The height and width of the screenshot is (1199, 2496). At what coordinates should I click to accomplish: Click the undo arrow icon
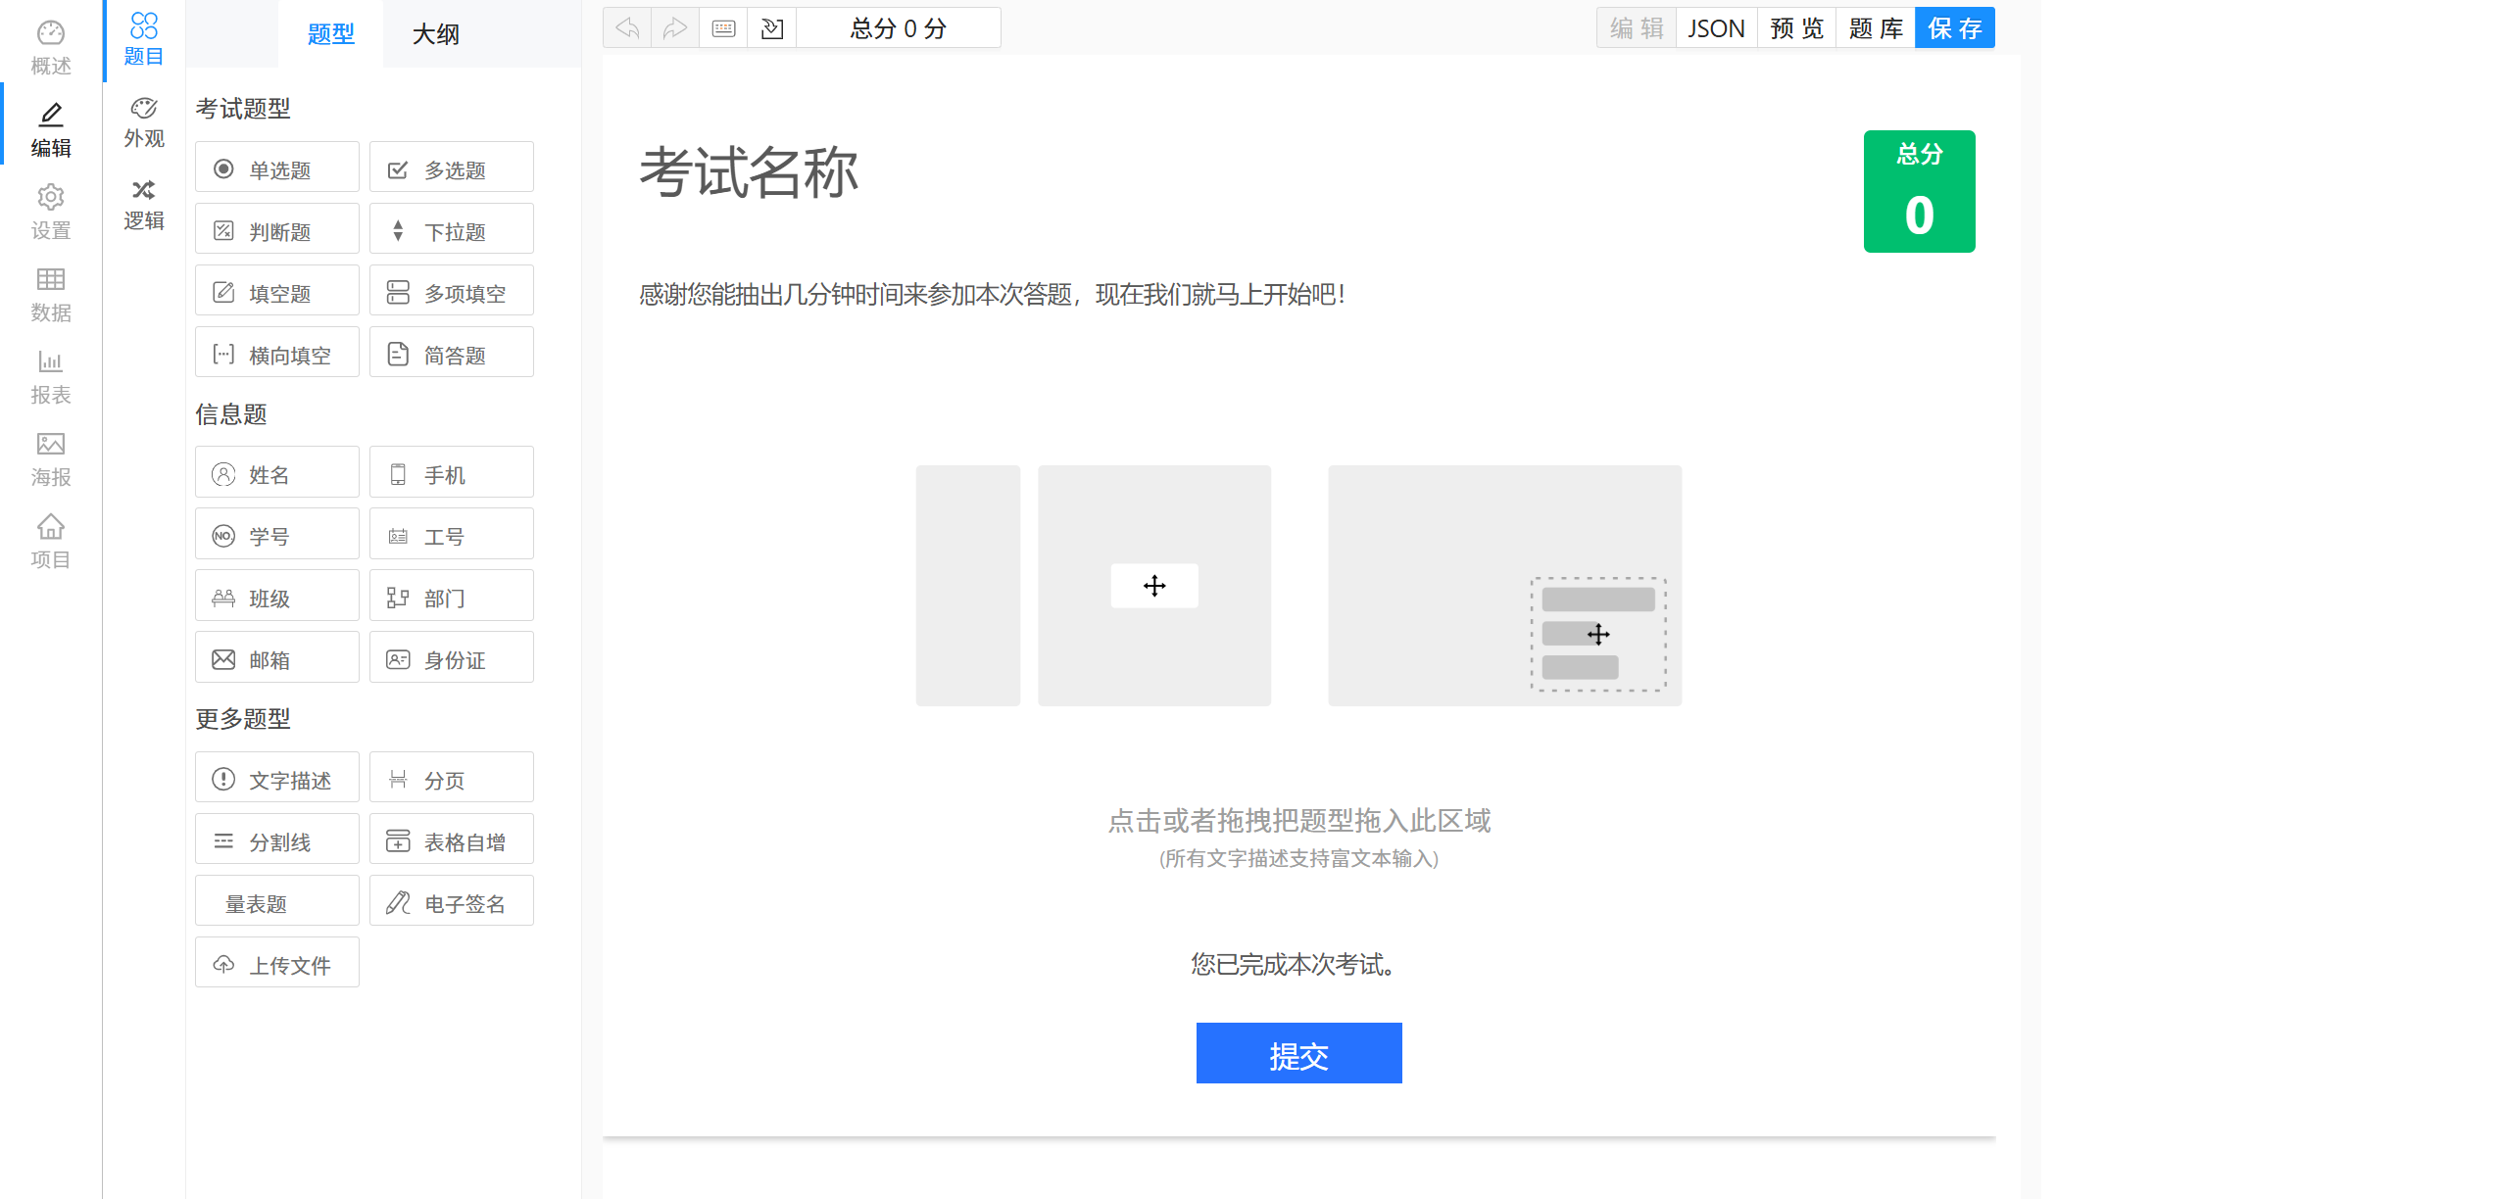pos(627,28)
